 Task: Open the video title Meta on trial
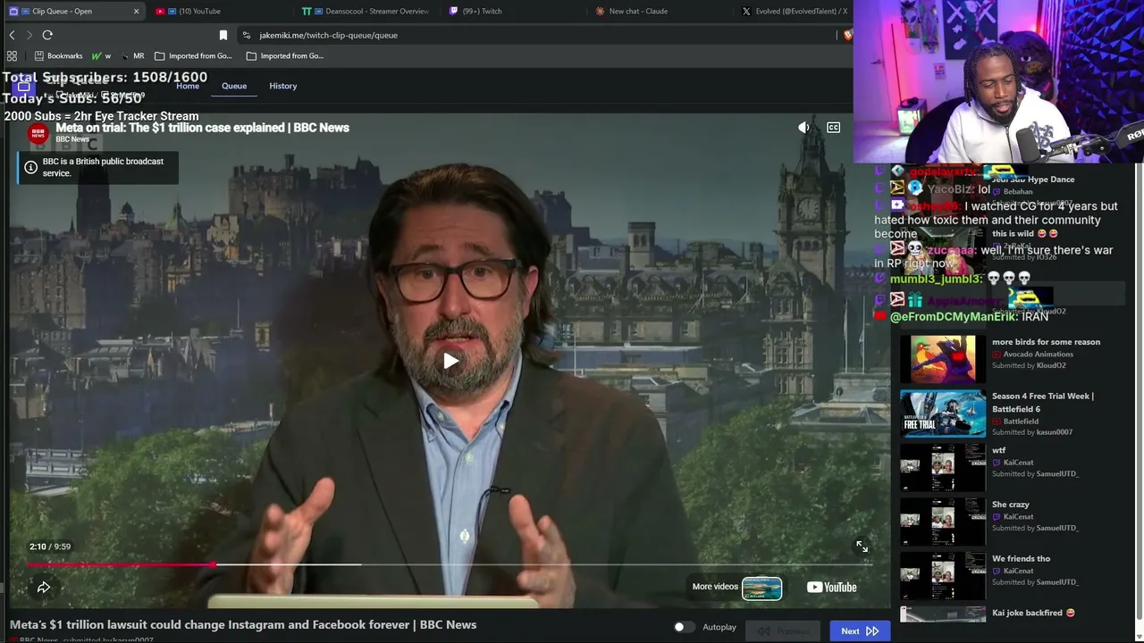coord(202,128)
